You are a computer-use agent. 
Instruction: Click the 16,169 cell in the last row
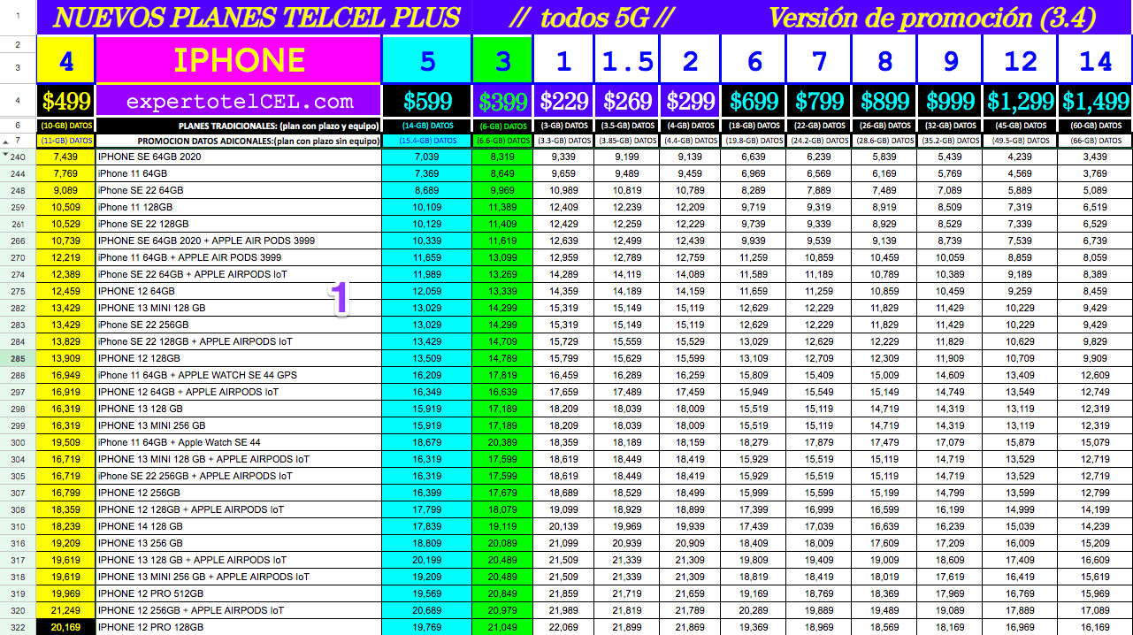click(x=1096, y=627)
